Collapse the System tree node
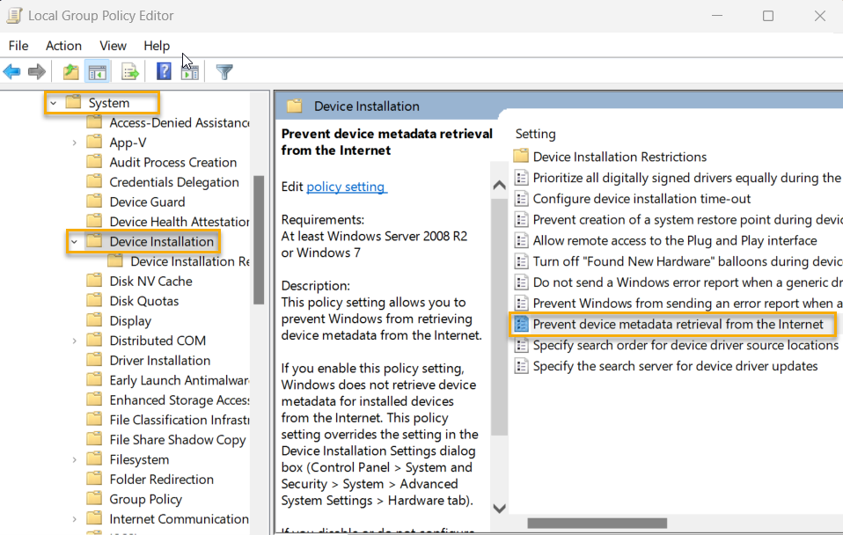 [53, 102]
